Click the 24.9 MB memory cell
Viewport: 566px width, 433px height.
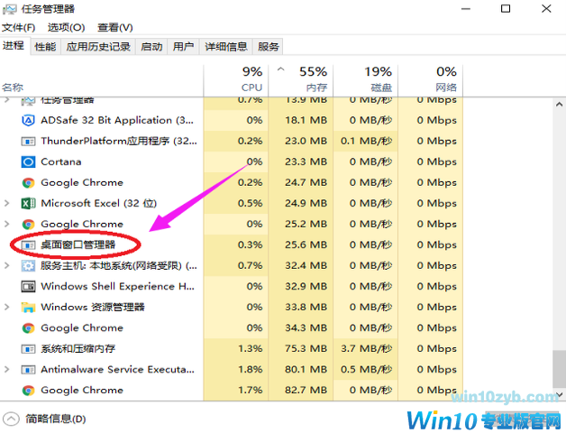tap(301, 203)
